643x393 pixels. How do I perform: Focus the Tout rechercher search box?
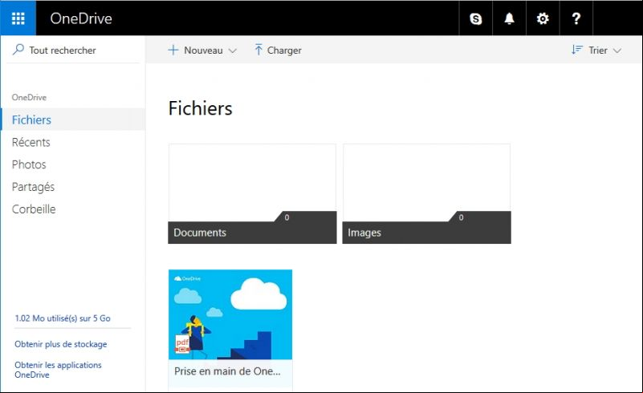point(73,50)
